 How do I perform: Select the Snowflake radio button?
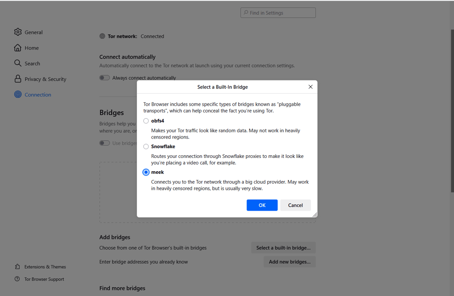coord(146,146)
